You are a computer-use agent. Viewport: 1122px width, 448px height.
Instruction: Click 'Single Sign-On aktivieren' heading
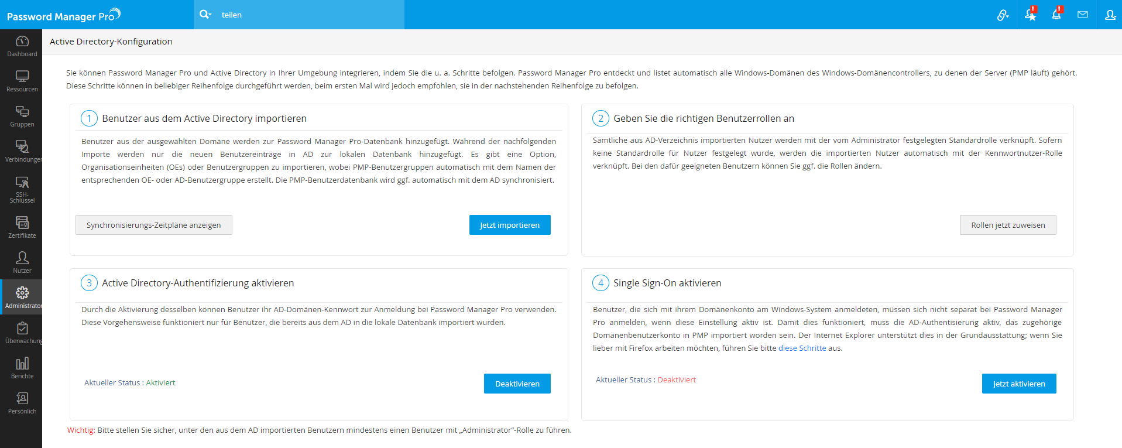tap(667, 283)
